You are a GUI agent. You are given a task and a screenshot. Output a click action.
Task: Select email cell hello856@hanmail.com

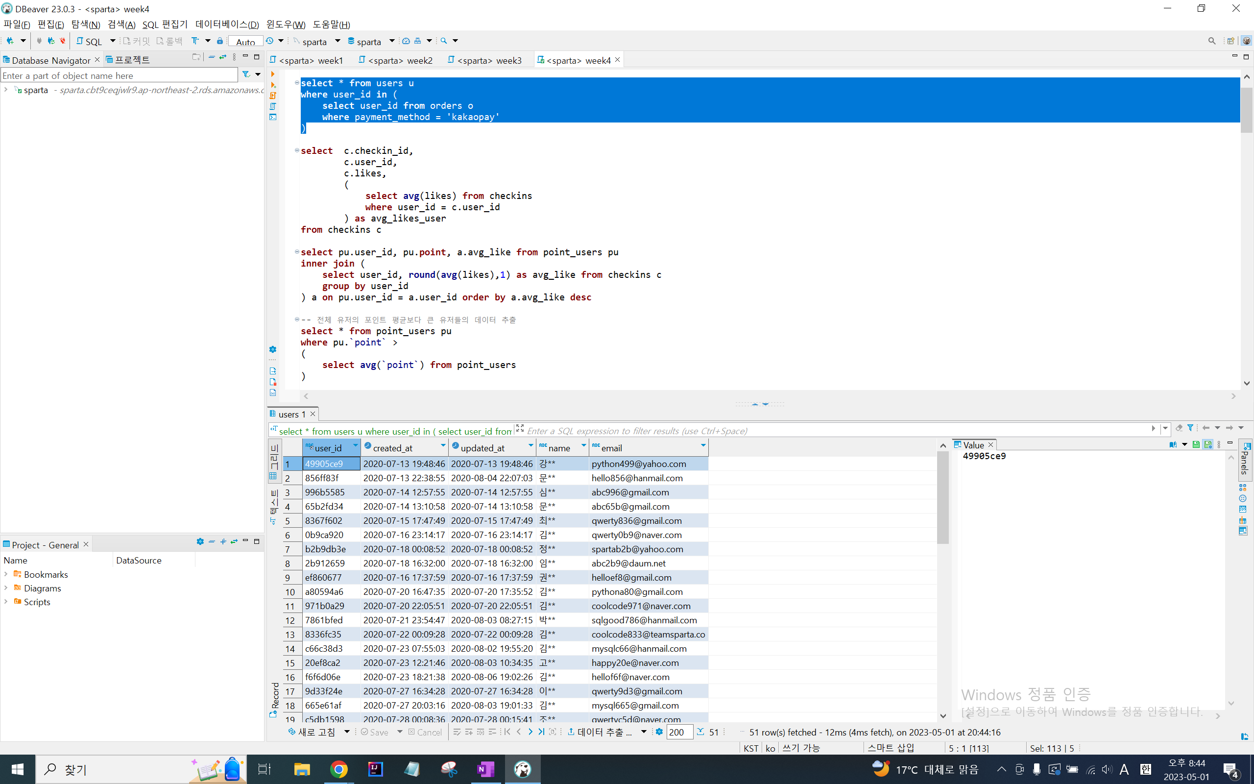click(648, 478)
